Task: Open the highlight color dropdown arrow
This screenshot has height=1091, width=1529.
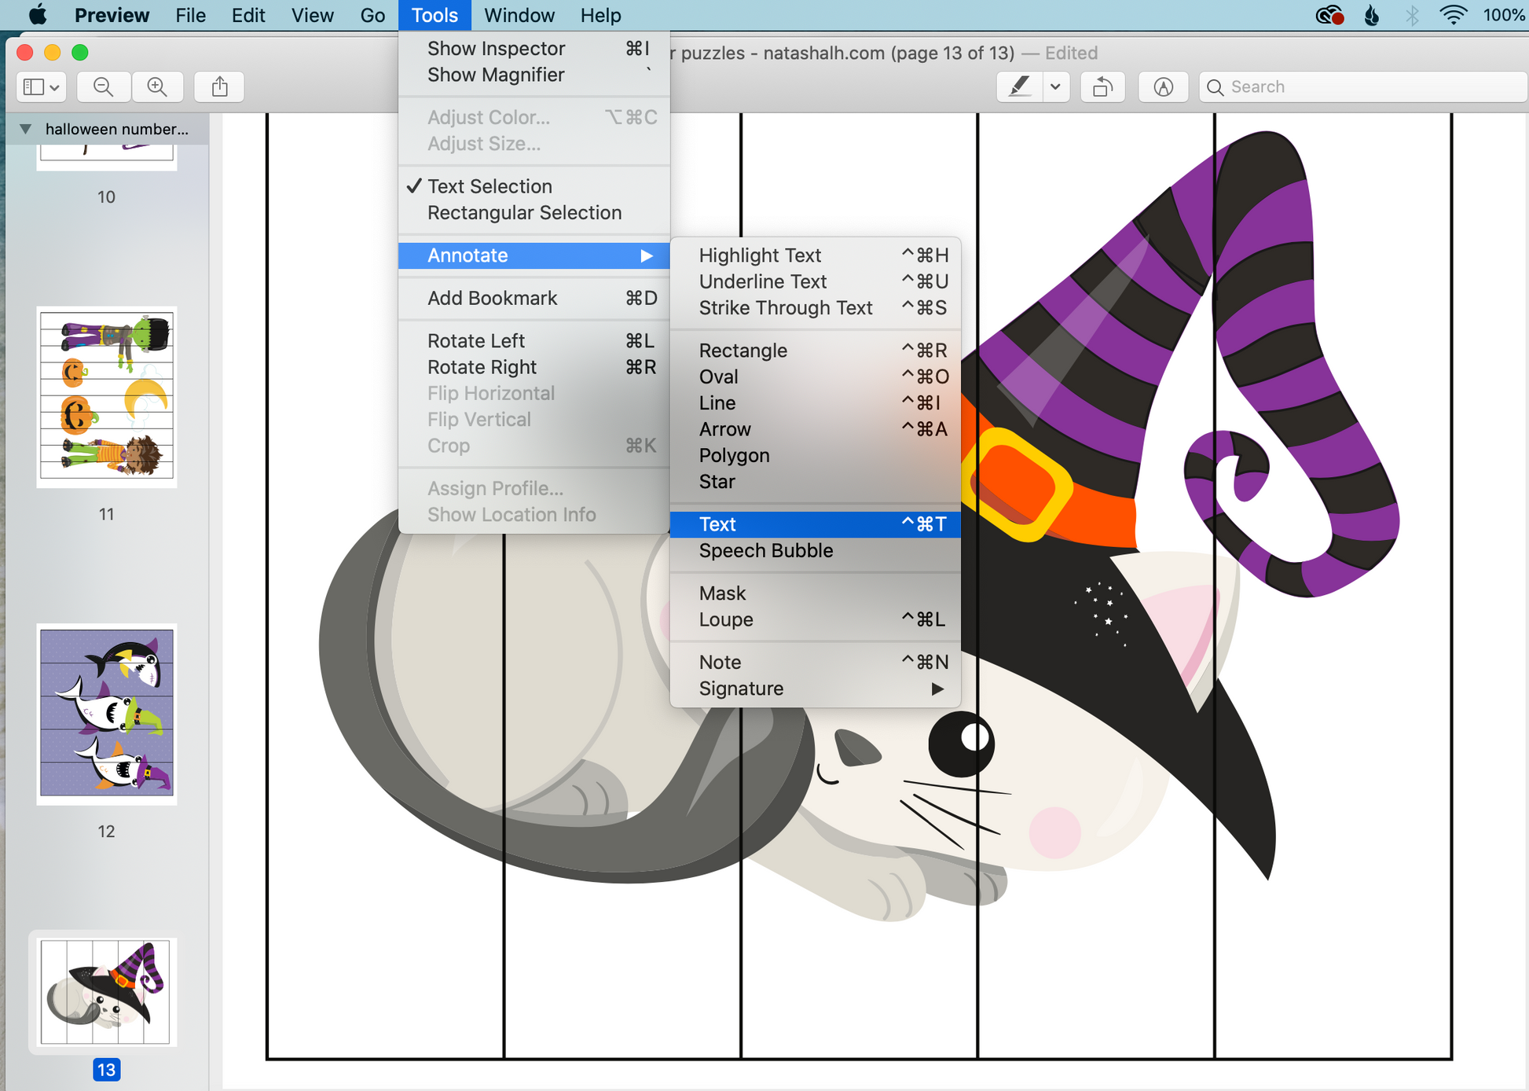Action: coord(1055,87)
